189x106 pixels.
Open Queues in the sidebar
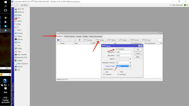20,39
